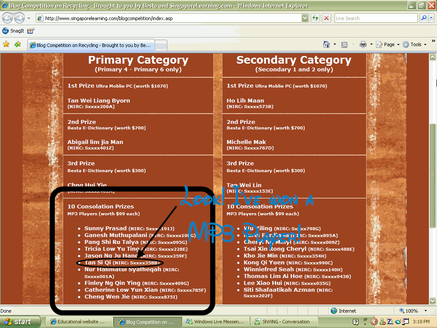The width and height of the screenshot is (437, 328).
Task: Open the Page menu
Action: pos(387,44)
